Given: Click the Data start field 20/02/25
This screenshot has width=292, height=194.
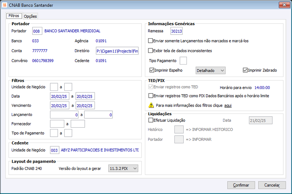Looking at the screenshot, I should point(59,96).
